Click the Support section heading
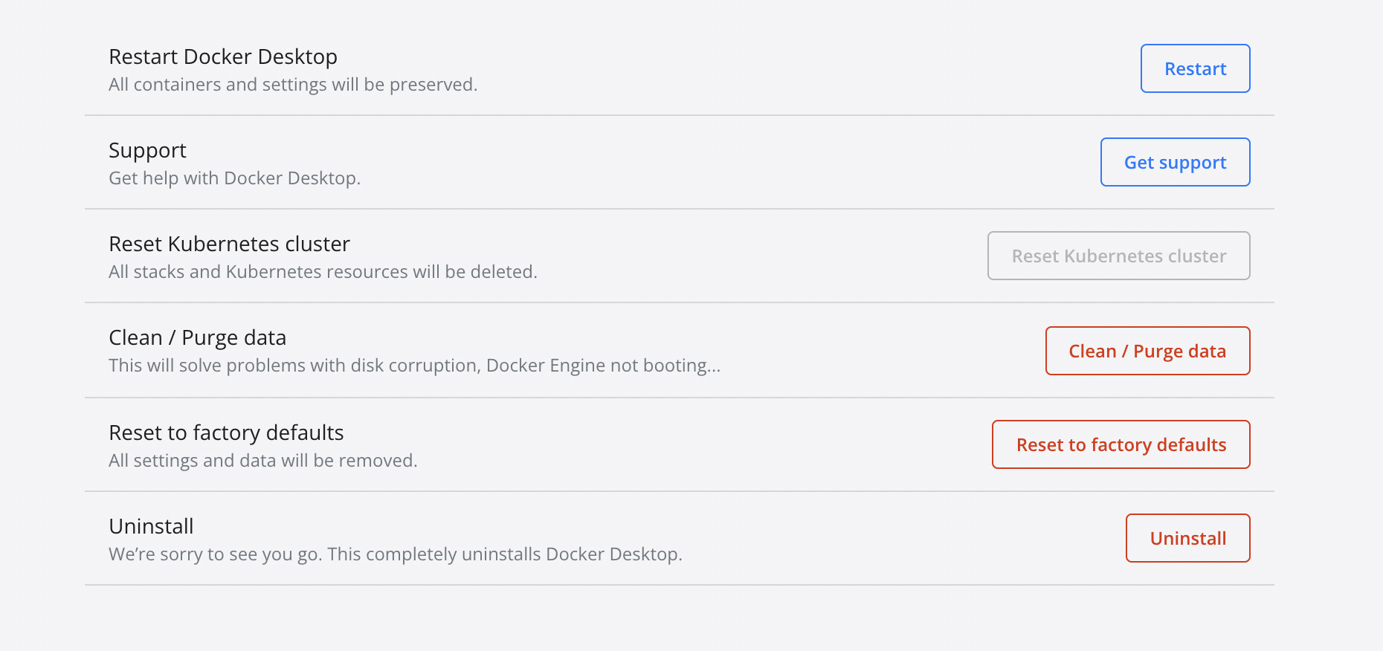The height and width of the screenshot is (651, 1383). 147,151
